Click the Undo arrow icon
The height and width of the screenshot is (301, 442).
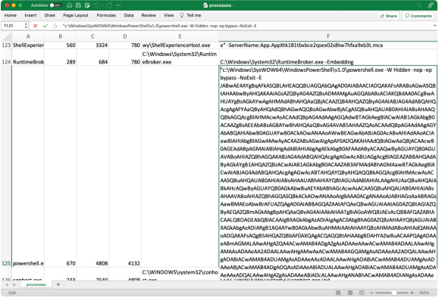(x=96, y=5)
